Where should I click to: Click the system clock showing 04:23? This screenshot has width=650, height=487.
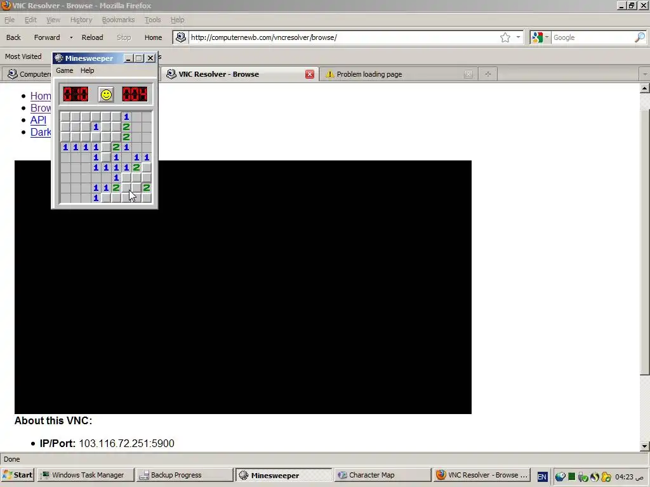(629, 477)
